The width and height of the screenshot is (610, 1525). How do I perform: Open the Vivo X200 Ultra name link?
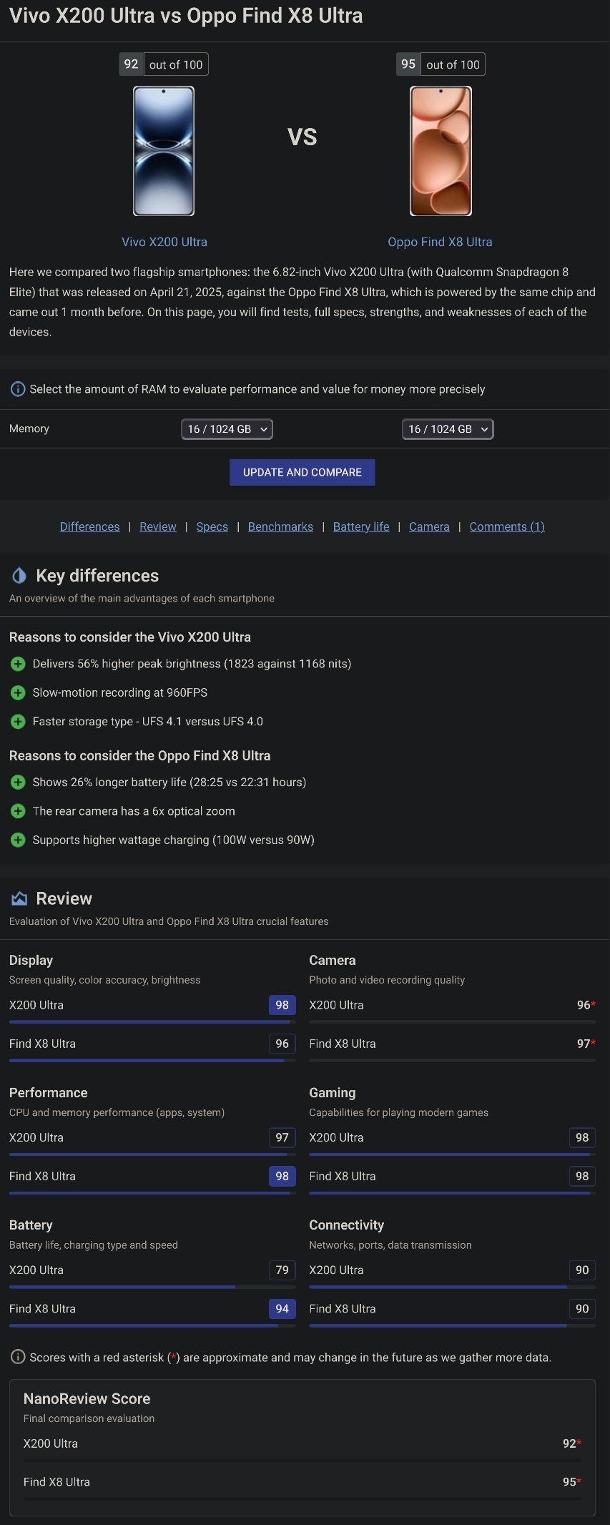tap(164, 242)
